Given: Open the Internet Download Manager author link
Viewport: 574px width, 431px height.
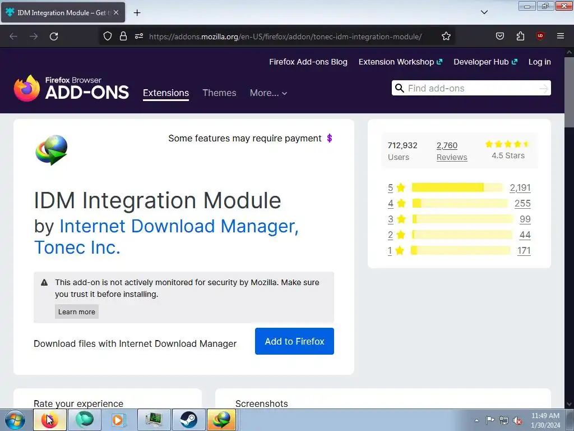Looking at the screenshot, I should pyautogui.click(x=179, y=226).
